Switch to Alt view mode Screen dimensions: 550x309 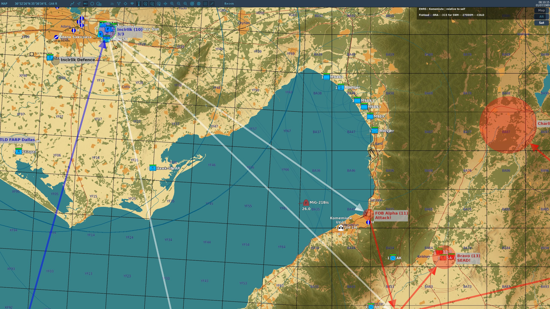click(x=541, y=17)
